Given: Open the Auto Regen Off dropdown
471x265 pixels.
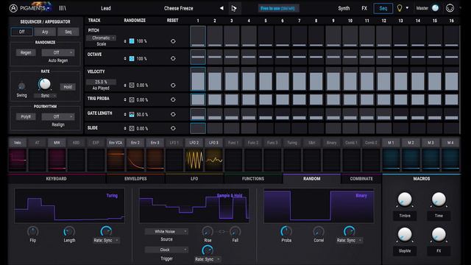Looking at the screenshot, I should coord(57,52).
